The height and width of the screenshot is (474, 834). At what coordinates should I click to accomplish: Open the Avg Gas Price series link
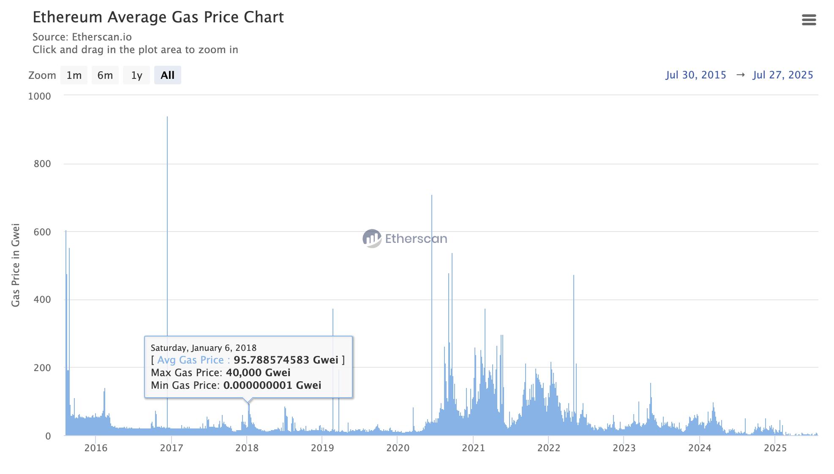tap(191, 360)
